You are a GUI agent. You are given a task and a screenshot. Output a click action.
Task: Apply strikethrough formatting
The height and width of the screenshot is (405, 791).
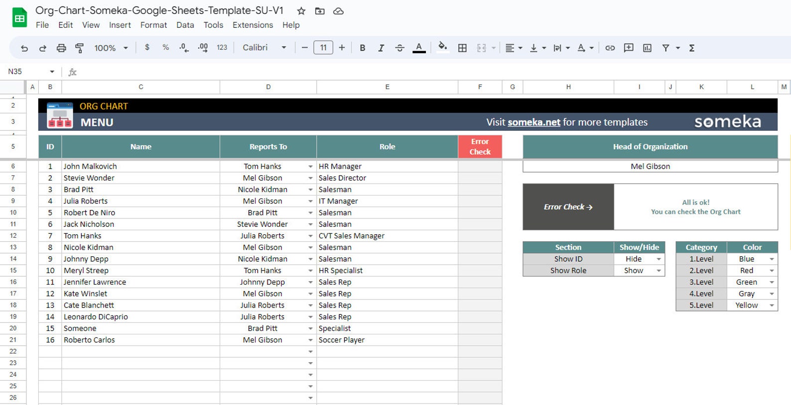click(399, 48)
